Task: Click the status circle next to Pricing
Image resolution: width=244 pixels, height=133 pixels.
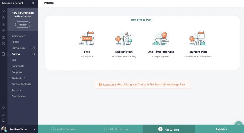Action: click(33, 54)
